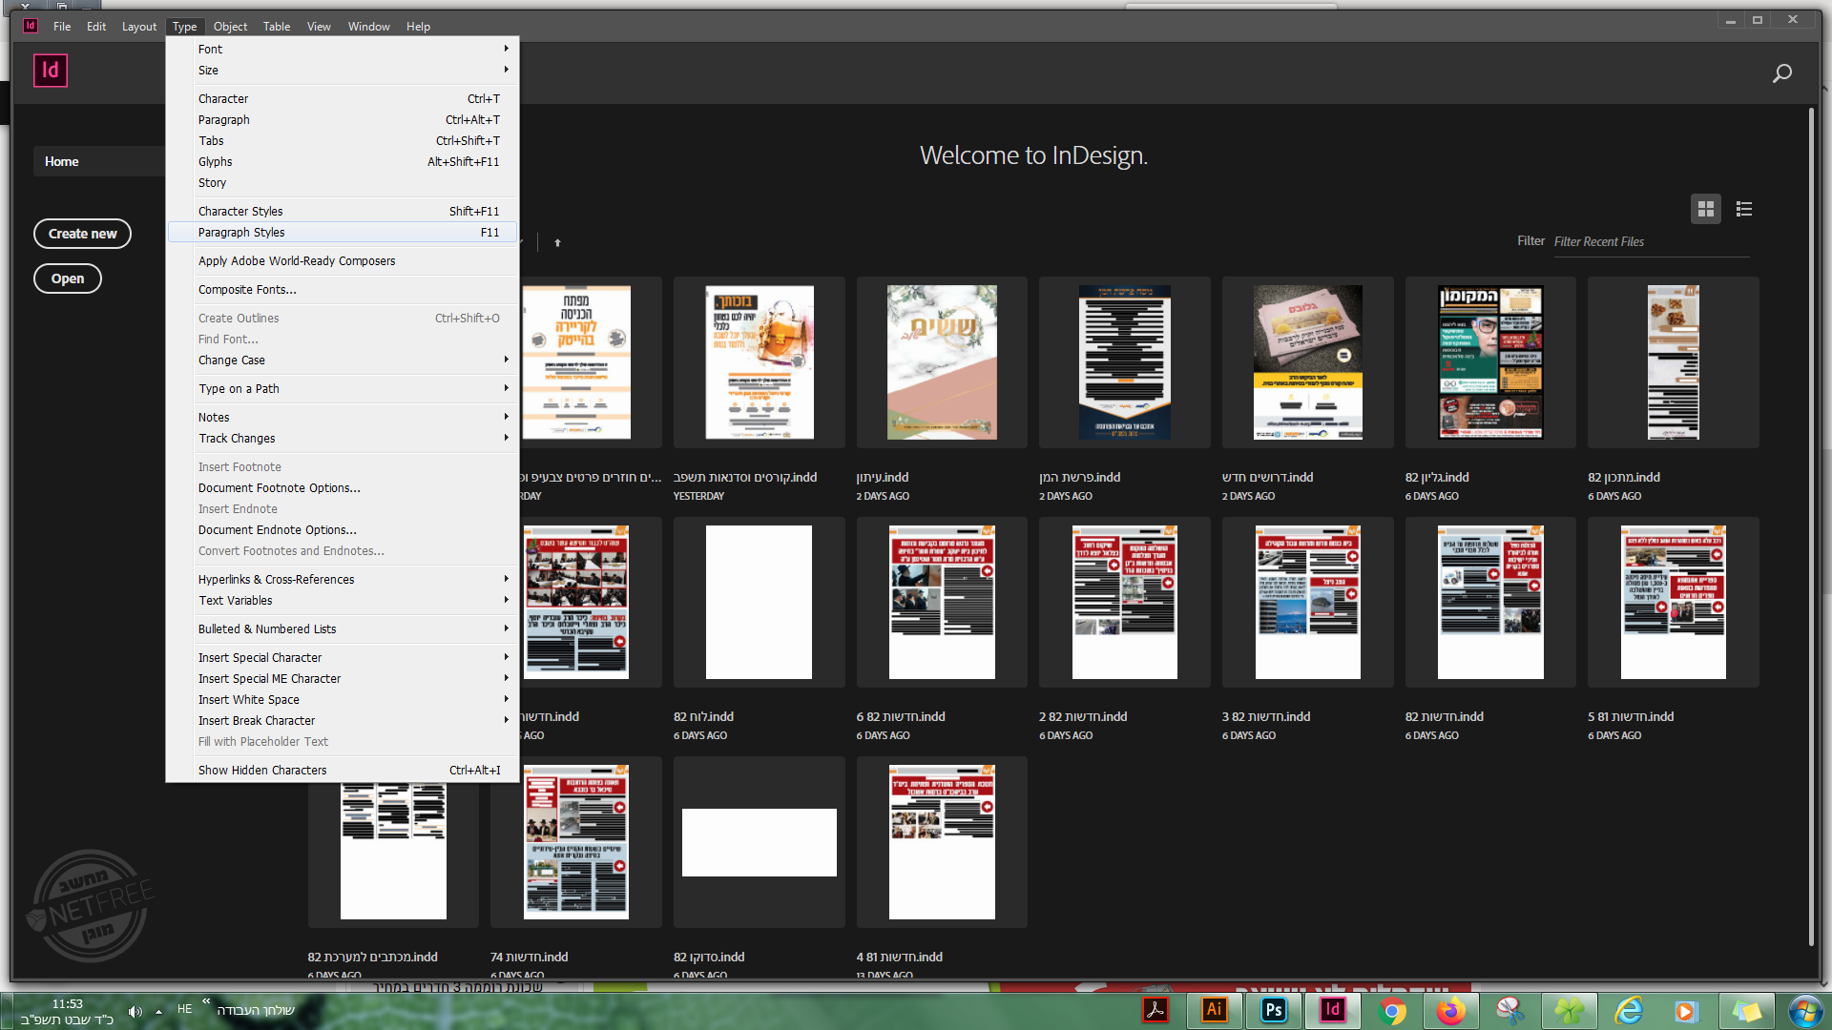1832x1030 pixels.
Task: Click the search magnifier icon
Action: [x=1781, y=73]
